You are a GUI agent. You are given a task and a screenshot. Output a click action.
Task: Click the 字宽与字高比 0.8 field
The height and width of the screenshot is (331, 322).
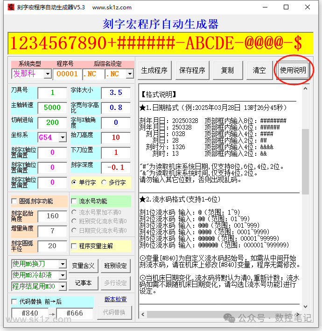(116, 108)
